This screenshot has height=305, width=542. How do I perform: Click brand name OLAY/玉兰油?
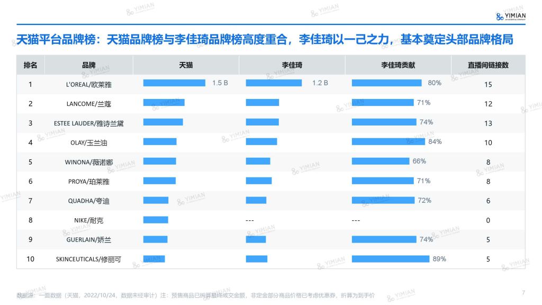point(89,143)
